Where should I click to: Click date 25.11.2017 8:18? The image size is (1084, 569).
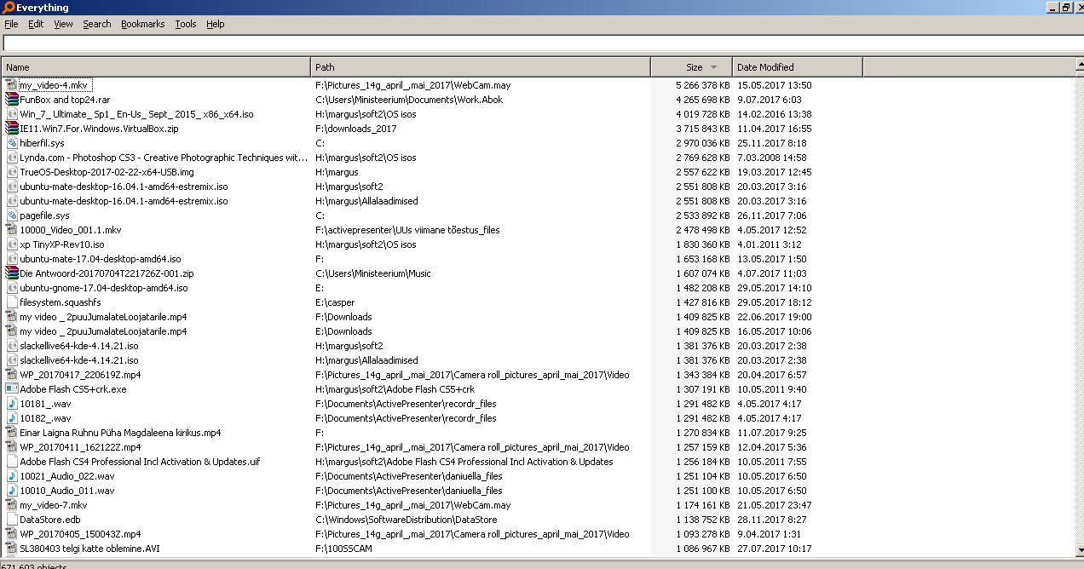[x=774, y=143]
